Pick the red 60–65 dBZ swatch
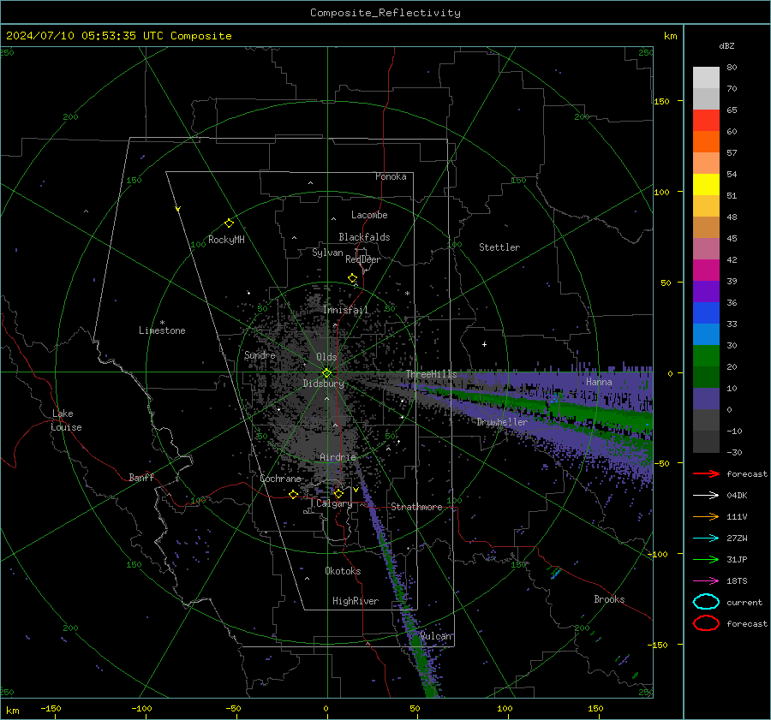The image size is (771, 720). pyautogui.click(x=706, y=121)
